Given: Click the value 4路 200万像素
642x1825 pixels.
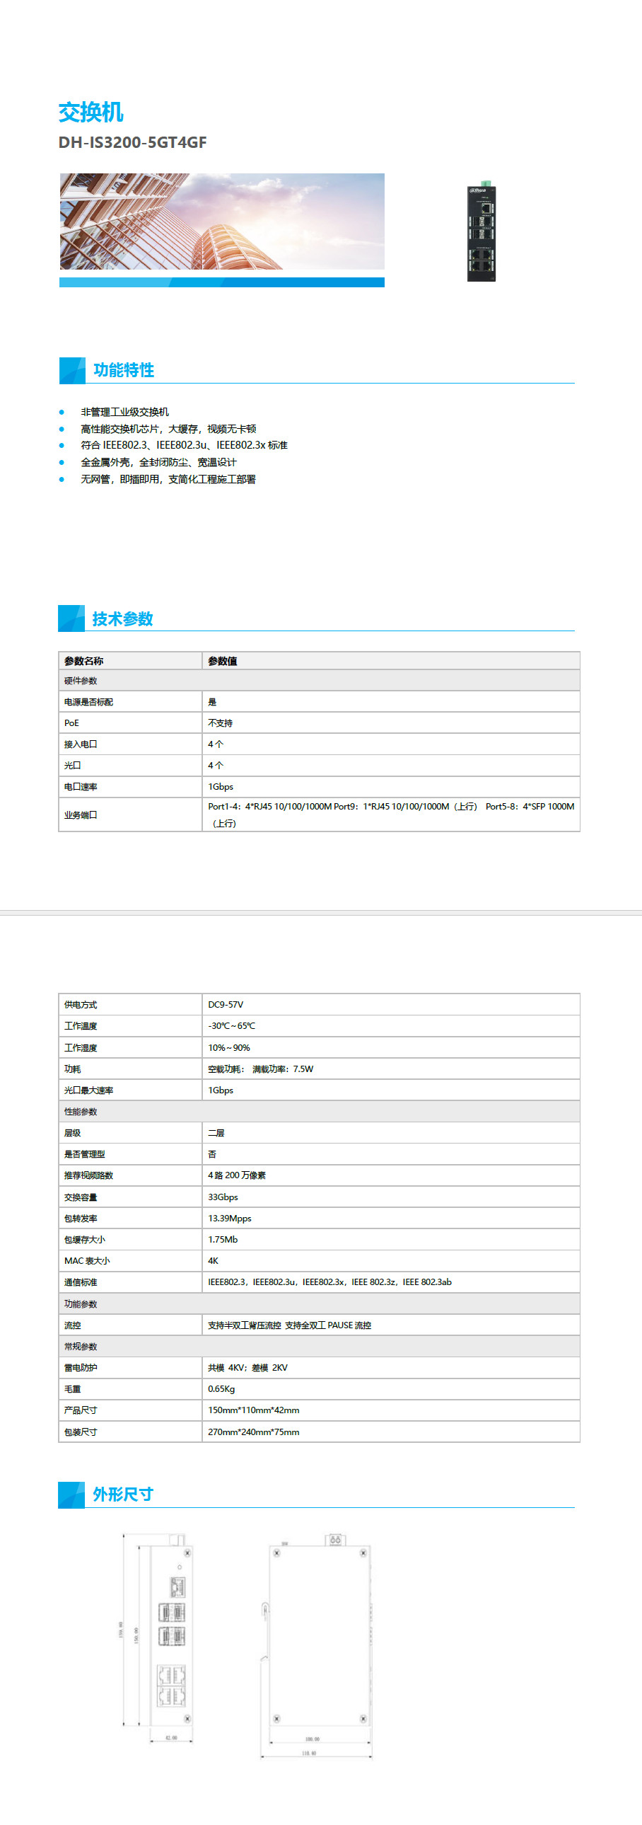Looking at the screenshot, I should (236, 1175).
